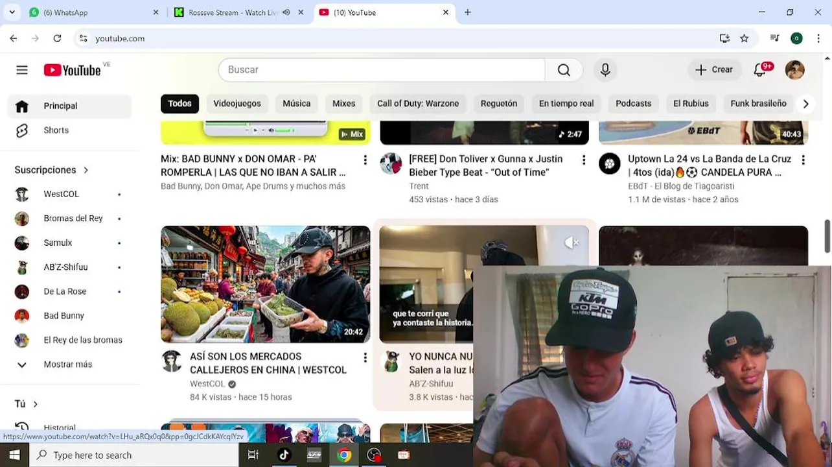Screen dimensions: 832x467
Task: Open AB'Z-Shifuu avatar under preview video
Action: [x=391, y=361]
